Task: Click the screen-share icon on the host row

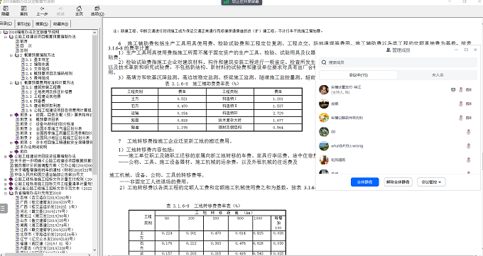Action: click(x=453, y=90)
